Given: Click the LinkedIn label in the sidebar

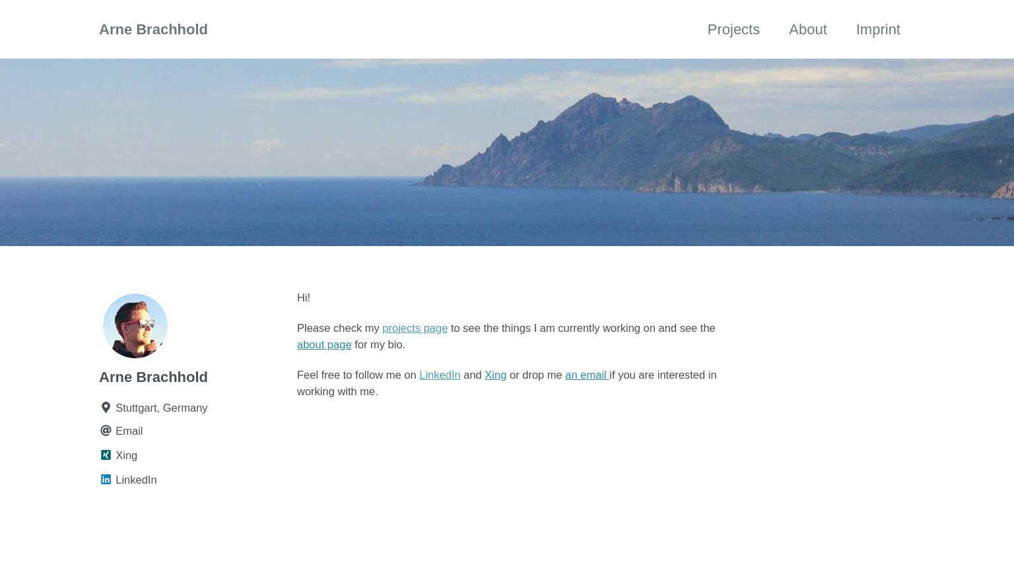Looking at the screenshot, I should click(136, 480).
